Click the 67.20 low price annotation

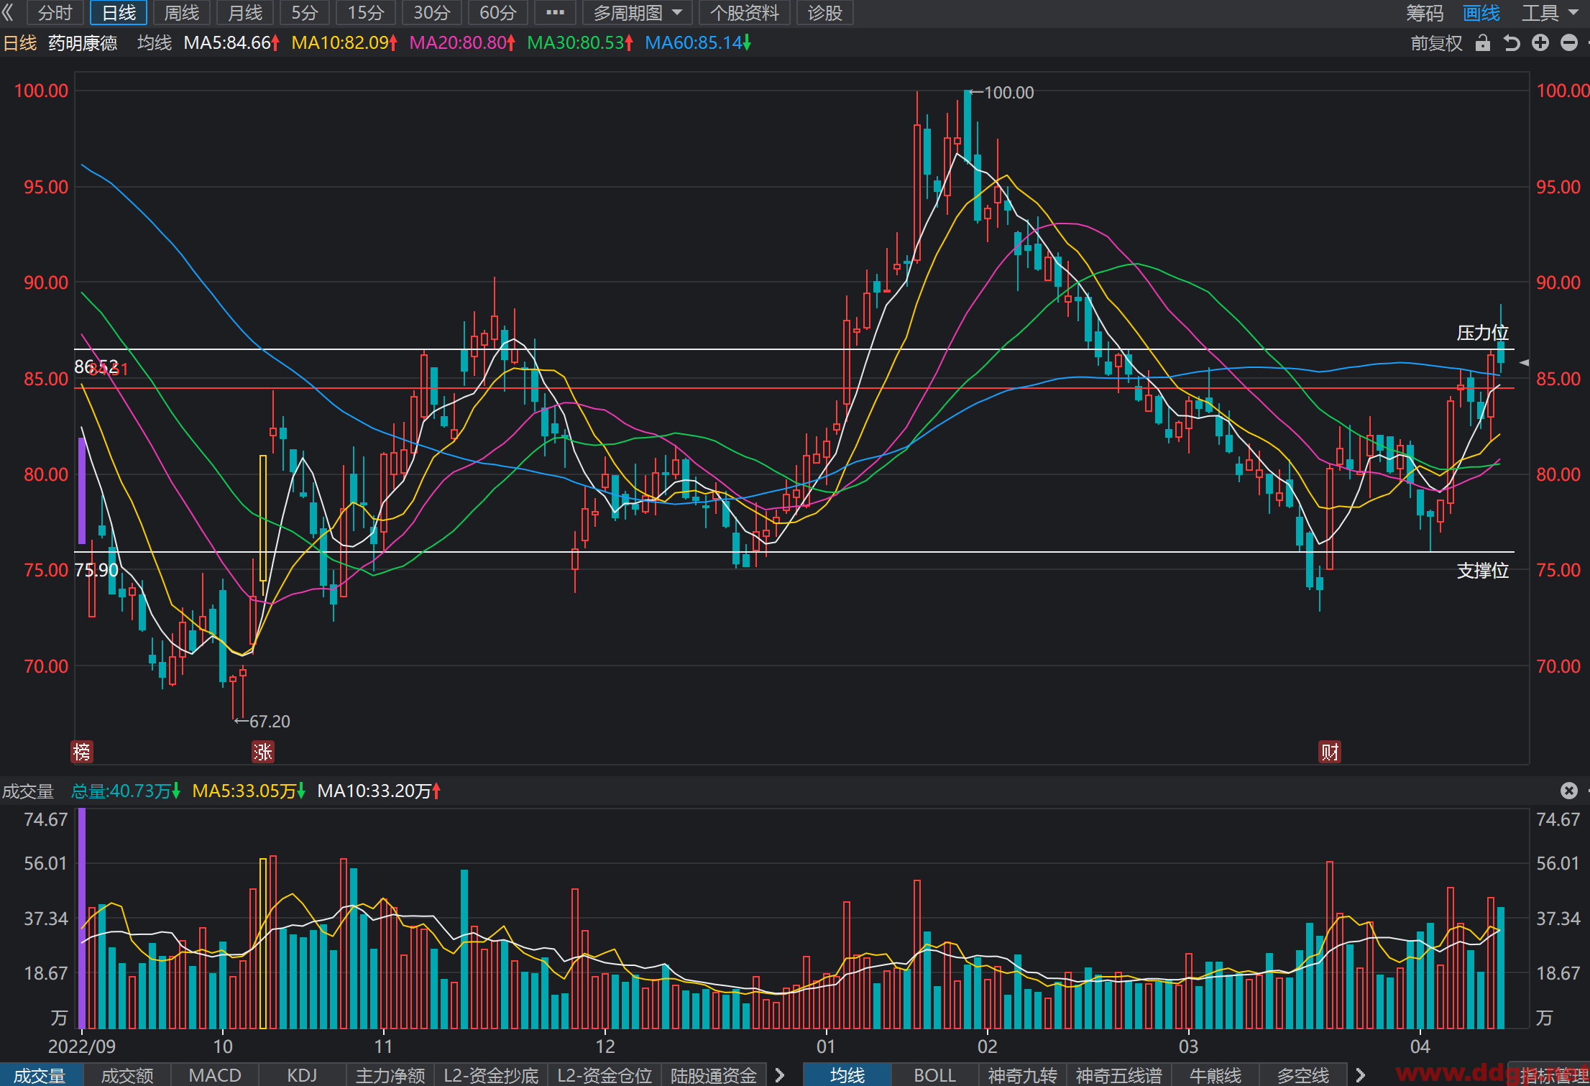[263, 721]
